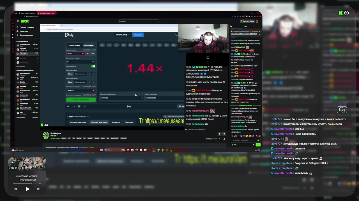Skip to previous track in music widget
The image size is (359, 201).
click(x=15, y=189)
